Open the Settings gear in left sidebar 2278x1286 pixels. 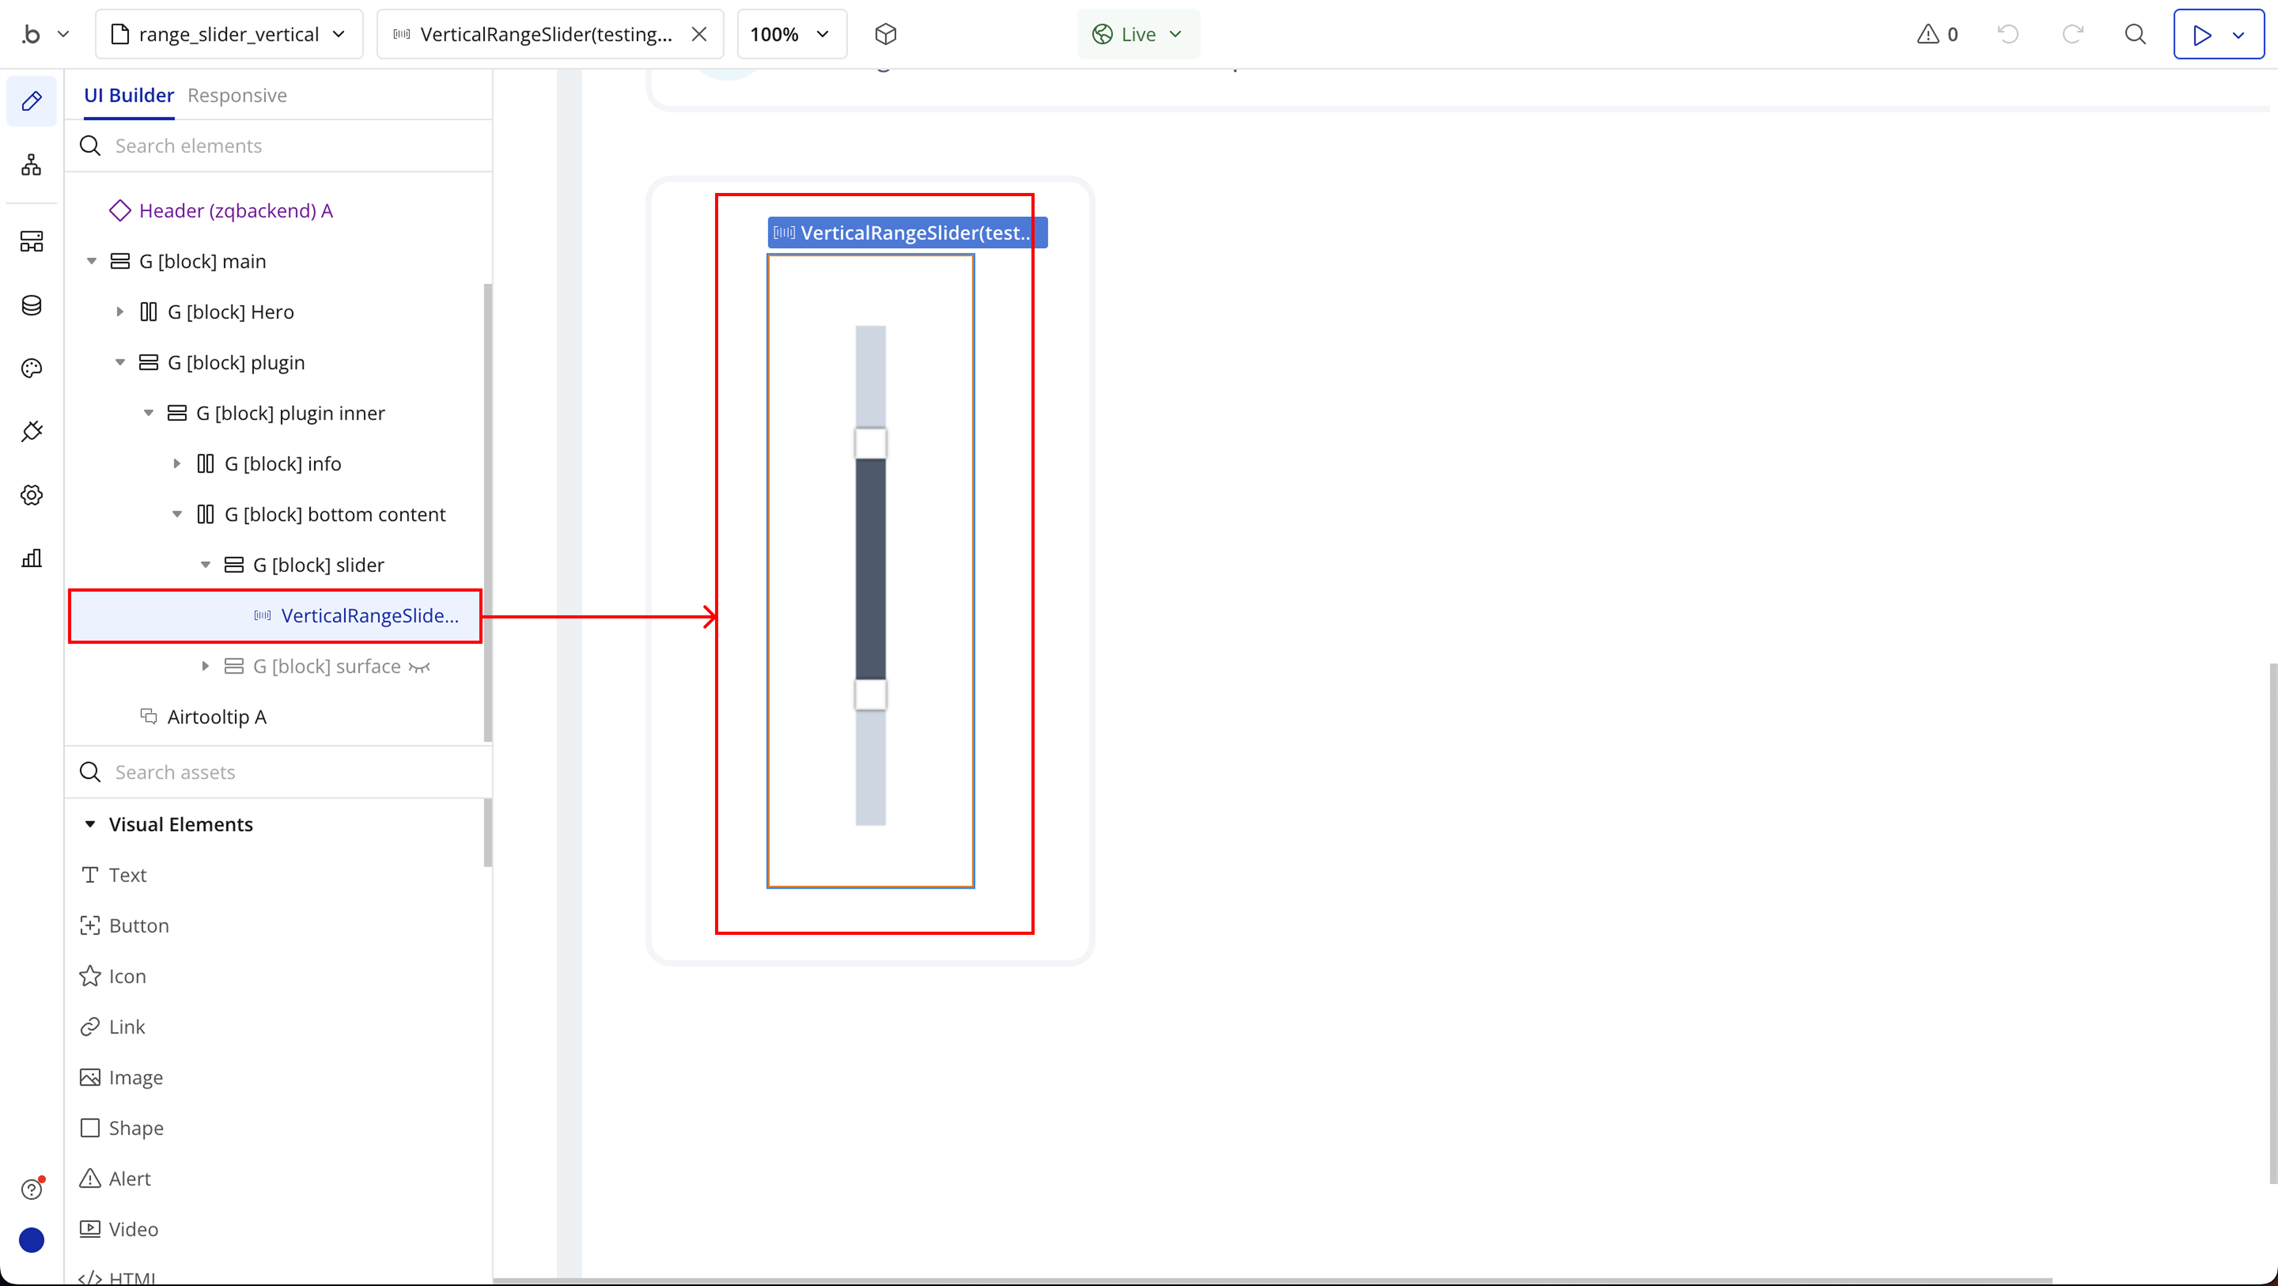click(x=32, y=495)
